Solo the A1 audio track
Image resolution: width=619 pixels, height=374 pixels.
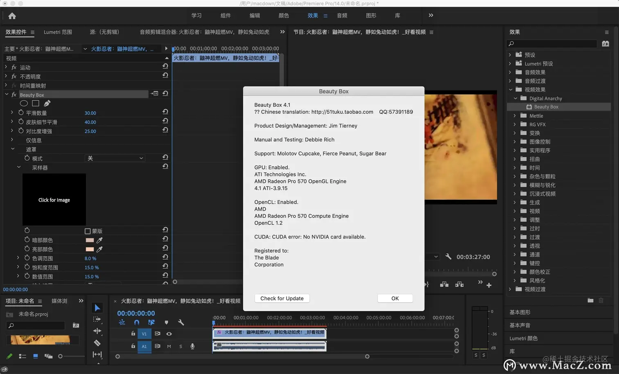[181, 346]
